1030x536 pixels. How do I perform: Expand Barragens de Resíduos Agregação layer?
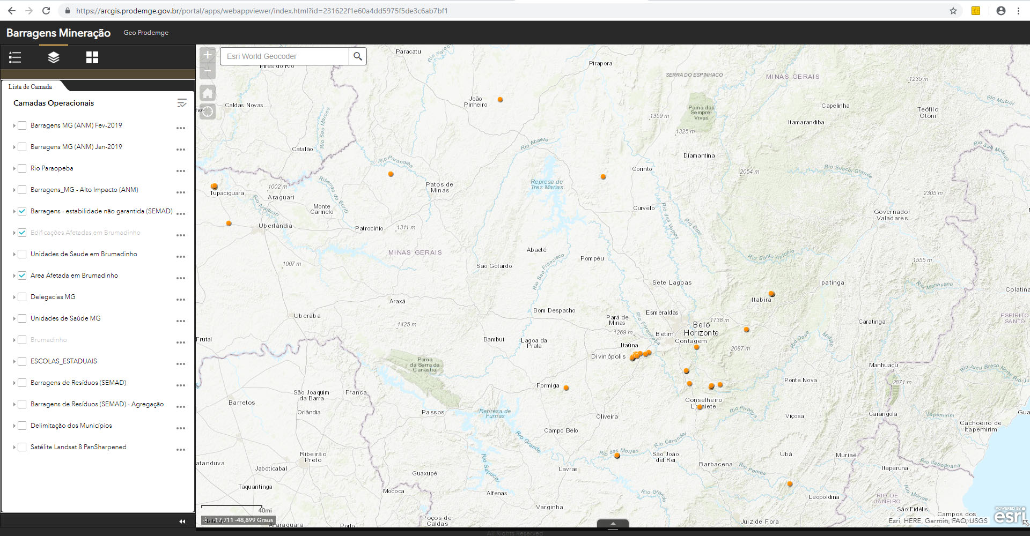(14, 404)
